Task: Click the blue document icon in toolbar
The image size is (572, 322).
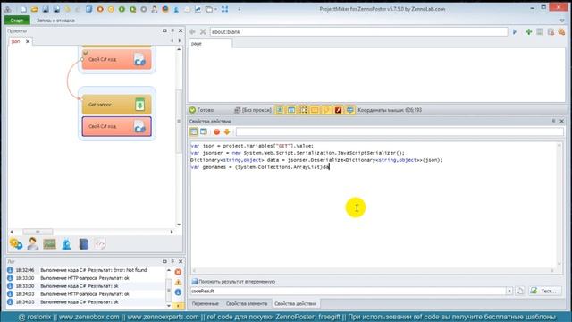Action: click(89, 9)
